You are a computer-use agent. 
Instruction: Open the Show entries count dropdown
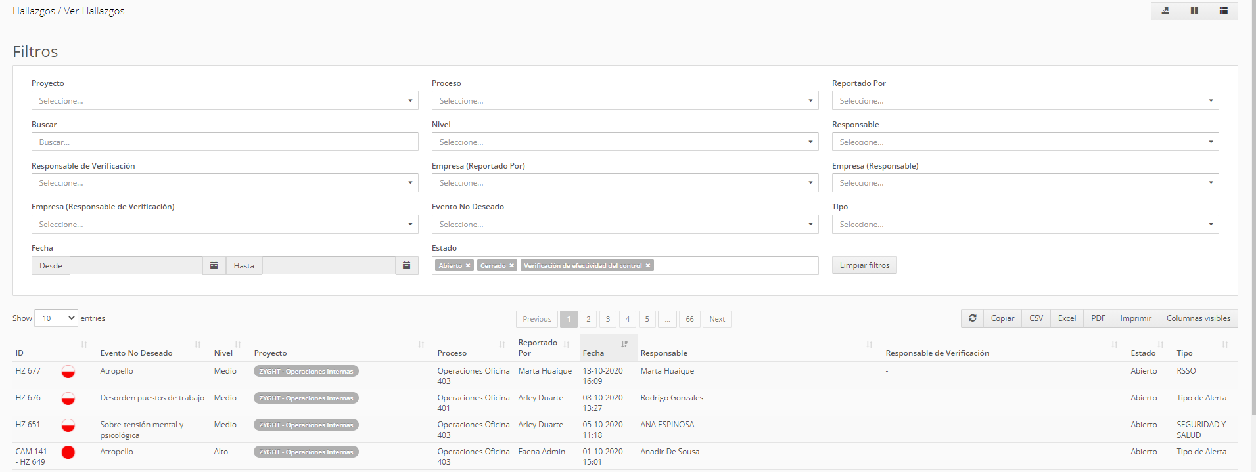pyautogui.click(x=56, y=318)
